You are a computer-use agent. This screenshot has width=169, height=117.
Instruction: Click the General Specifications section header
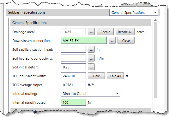click(81, 23)
